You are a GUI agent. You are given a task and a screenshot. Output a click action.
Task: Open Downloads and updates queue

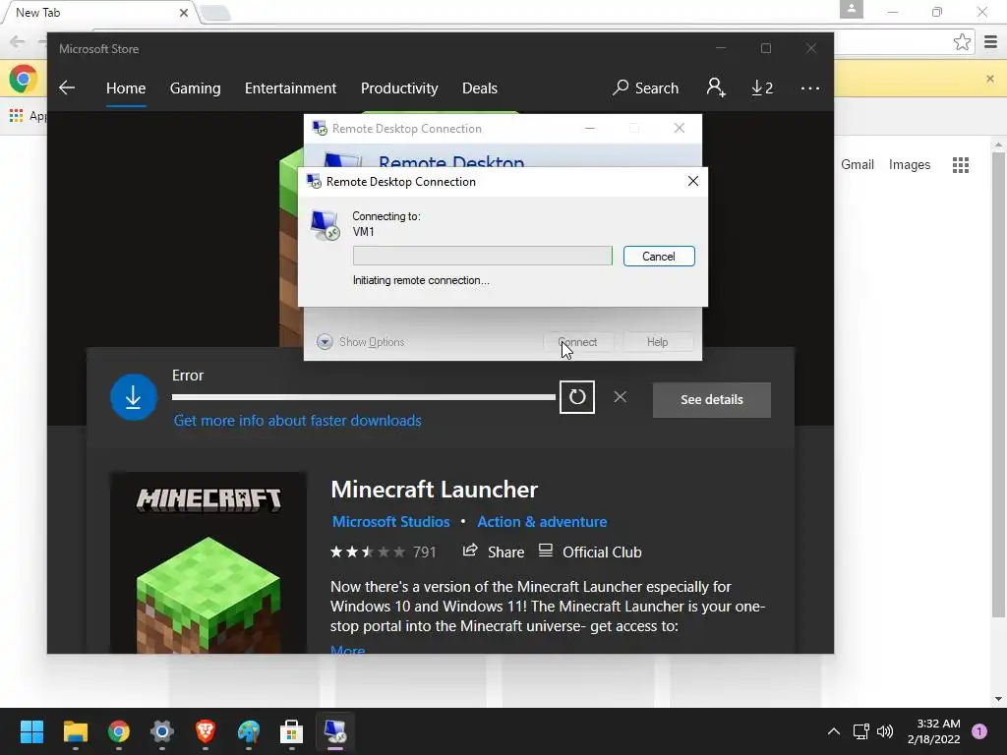click(x=762, y=87)
